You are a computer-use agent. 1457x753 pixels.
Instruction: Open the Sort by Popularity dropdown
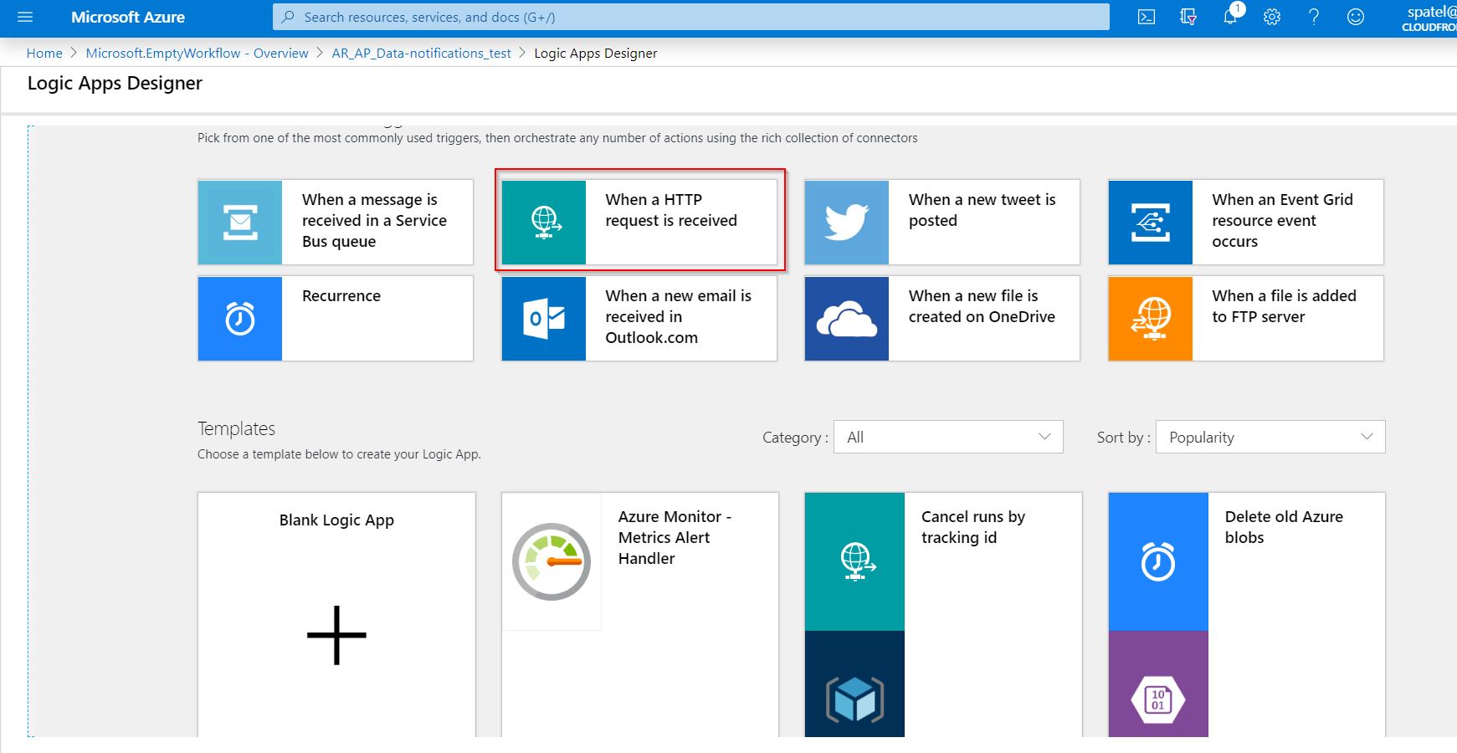pyautogui.click(x=1270, y=437)
